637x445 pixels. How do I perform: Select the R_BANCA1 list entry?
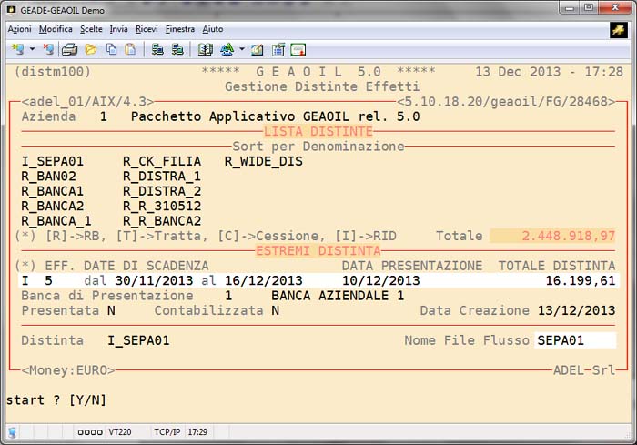click(52, 191)
